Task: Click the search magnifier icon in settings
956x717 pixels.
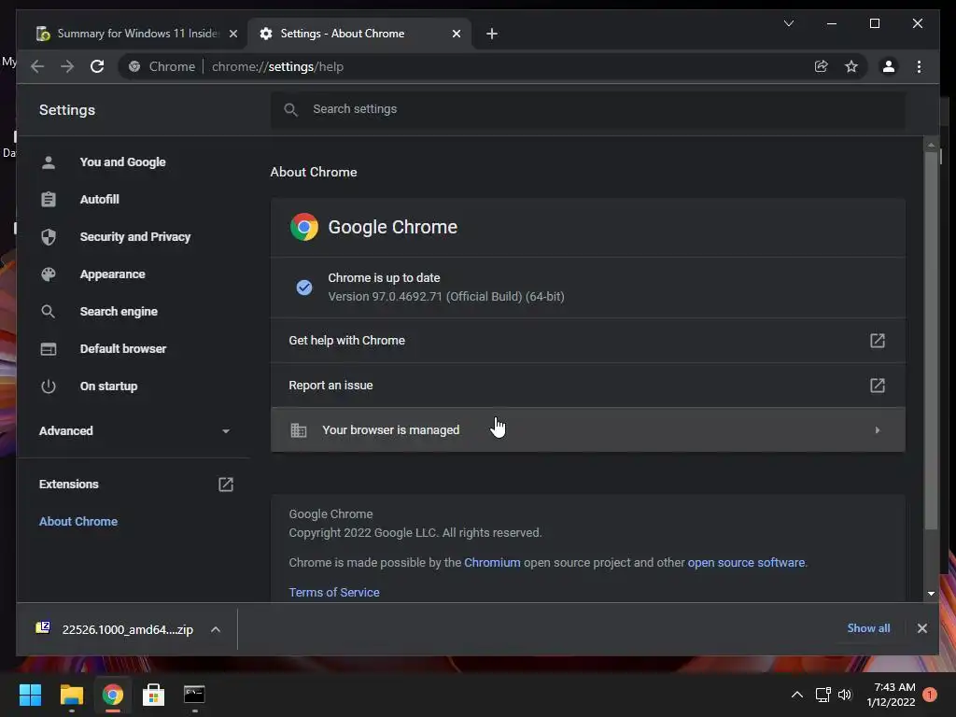Action: click(291, 109)
